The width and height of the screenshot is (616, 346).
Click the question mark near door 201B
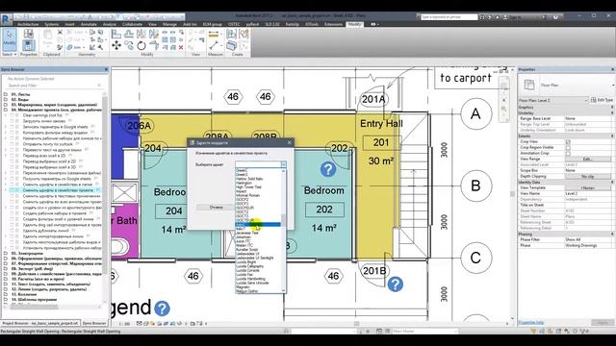(x=396, y=284)
